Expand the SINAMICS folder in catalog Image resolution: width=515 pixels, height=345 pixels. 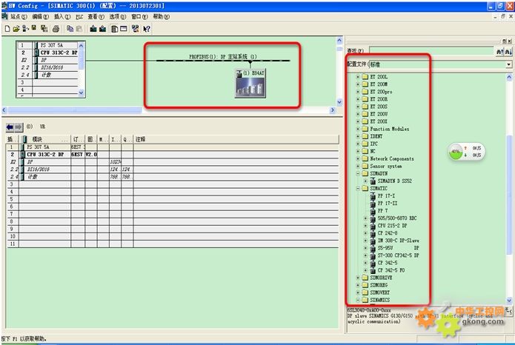point(359,299)
